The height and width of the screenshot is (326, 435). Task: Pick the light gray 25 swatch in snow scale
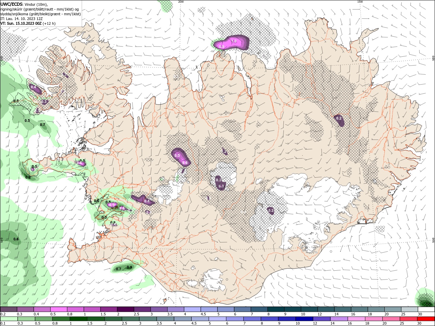point(410,309)
